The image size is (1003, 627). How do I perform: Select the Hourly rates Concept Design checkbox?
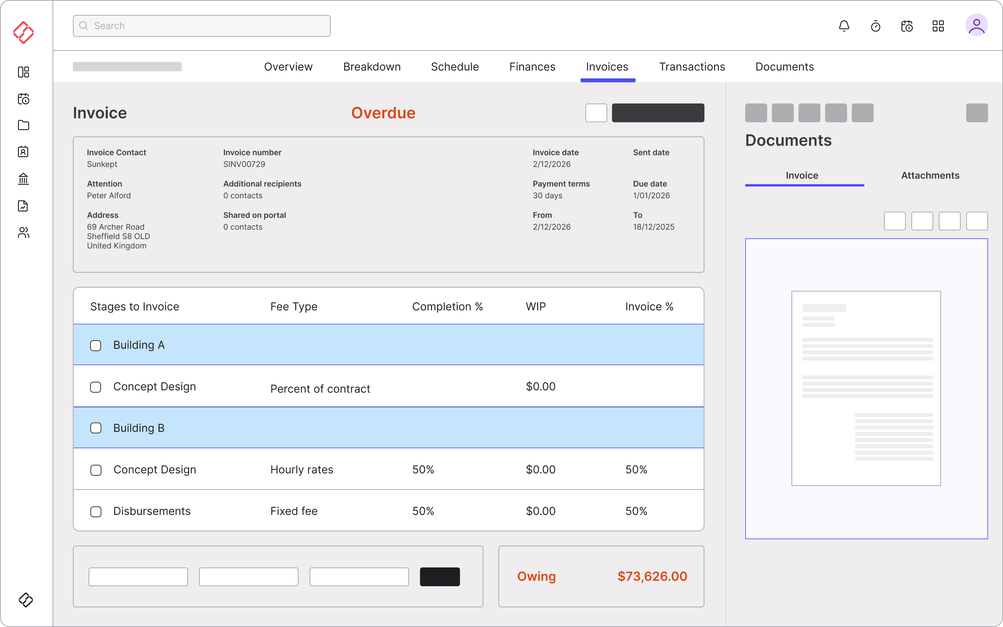click(96, 470)
